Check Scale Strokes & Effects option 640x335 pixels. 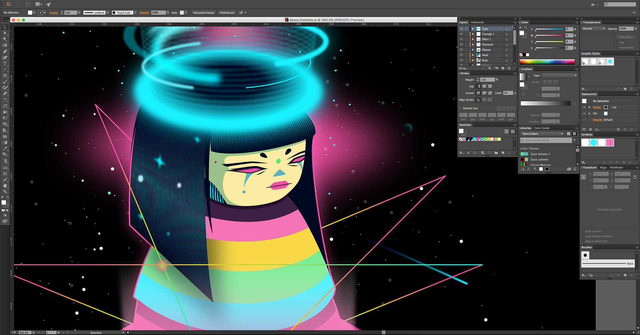(x=583, y=236)
